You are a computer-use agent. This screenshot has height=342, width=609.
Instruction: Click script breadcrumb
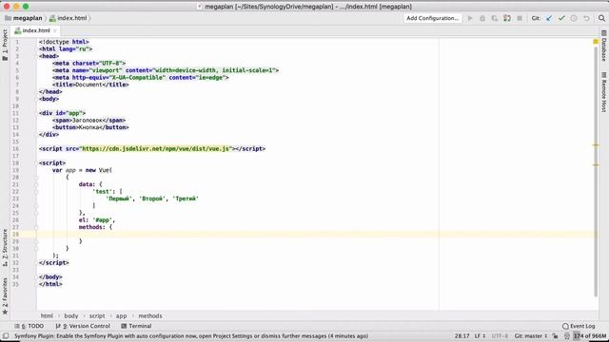[97, 316]
